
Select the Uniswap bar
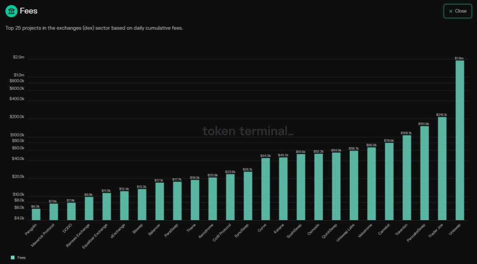coord(459,140)
